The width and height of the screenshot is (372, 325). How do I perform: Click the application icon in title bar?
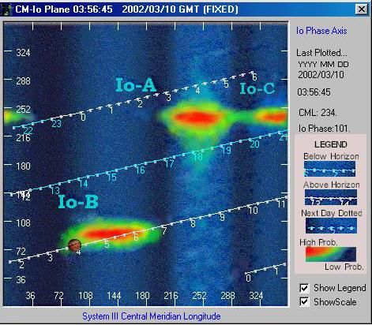(x=6, y=9)
